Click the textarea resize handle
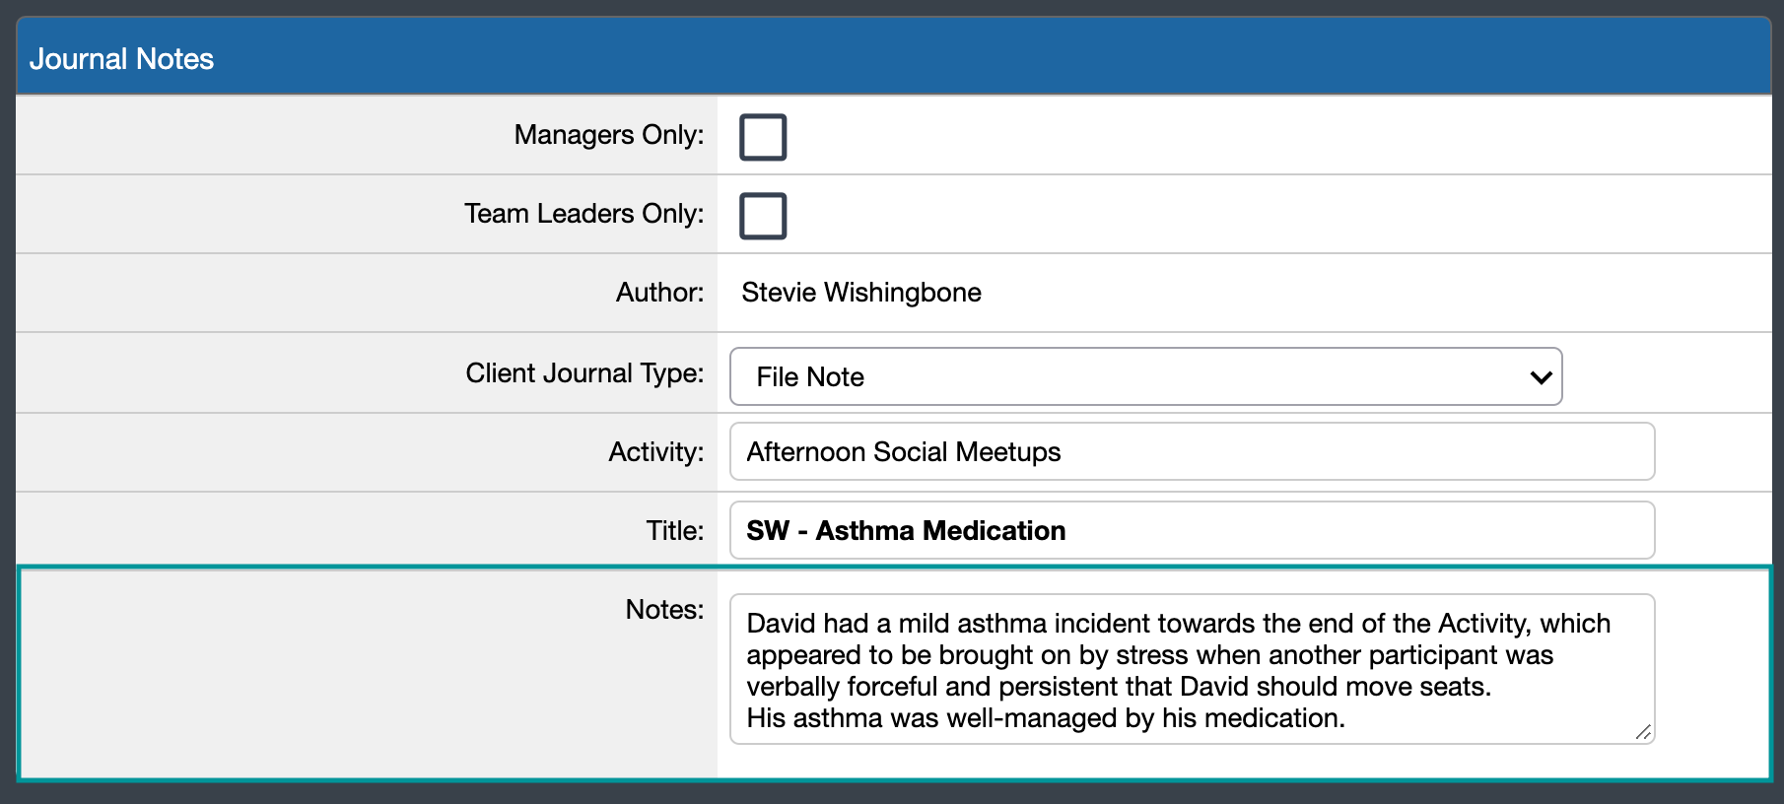1784x804 pixels. 1644,733
